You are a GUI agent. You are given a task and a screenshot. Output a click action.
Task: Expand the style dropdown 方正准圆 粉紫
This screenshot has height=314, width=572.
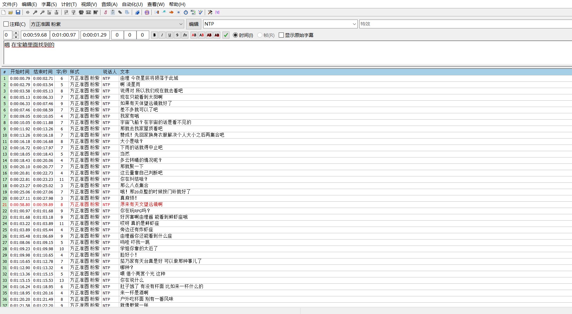(x=181, y=24)
